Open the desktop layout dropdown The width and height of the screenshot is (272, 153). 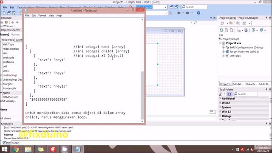click(x=165, y=7)
